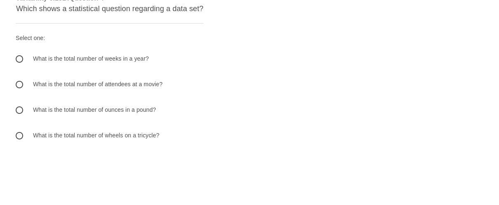Click the 'Select one:' label
Image resolution: width=499 pixels, height=205 pixels.
point(30,38)
